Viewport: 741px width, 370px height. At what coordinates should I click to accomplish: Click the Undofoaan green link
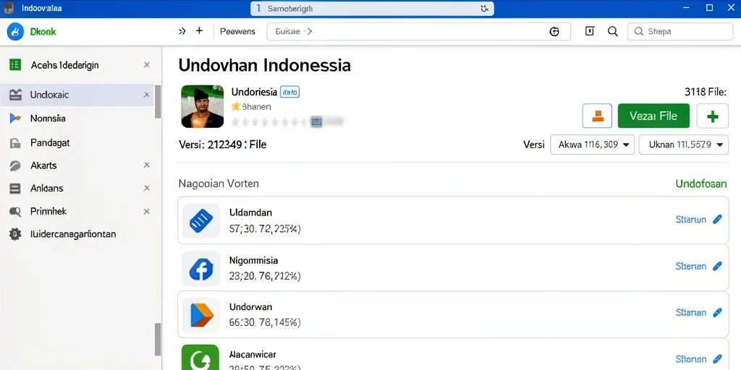coord(700,184)
